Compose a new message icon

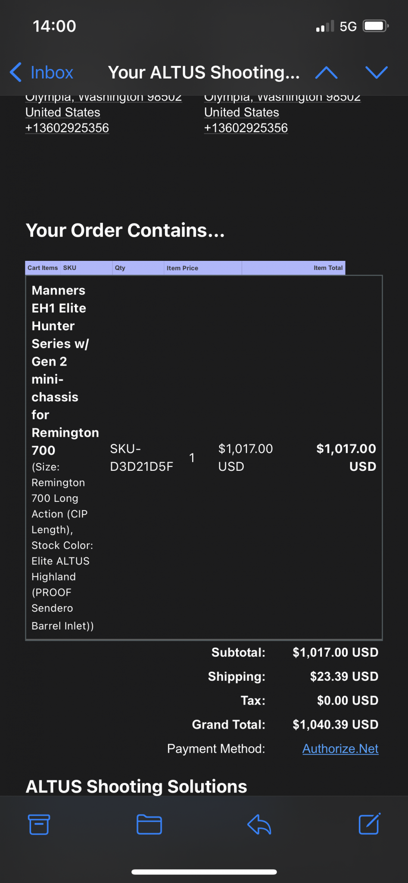point(370,824)
